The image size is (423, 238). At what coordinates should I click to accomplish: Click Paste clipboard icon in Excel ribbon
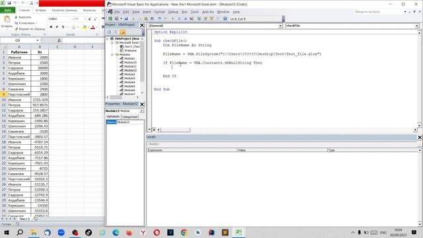click(7, 19)
